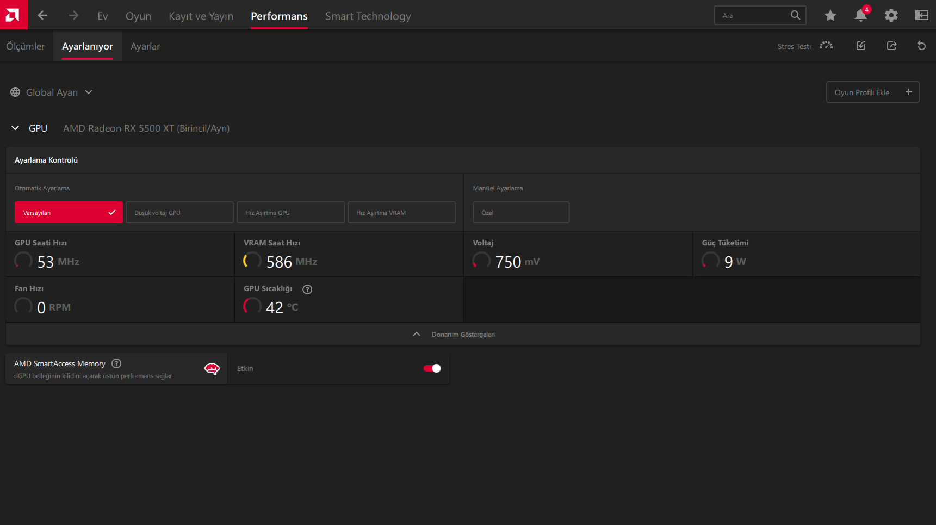Open the Oyun tab
The image size is (936, 525).
click(x=138, y=16)
